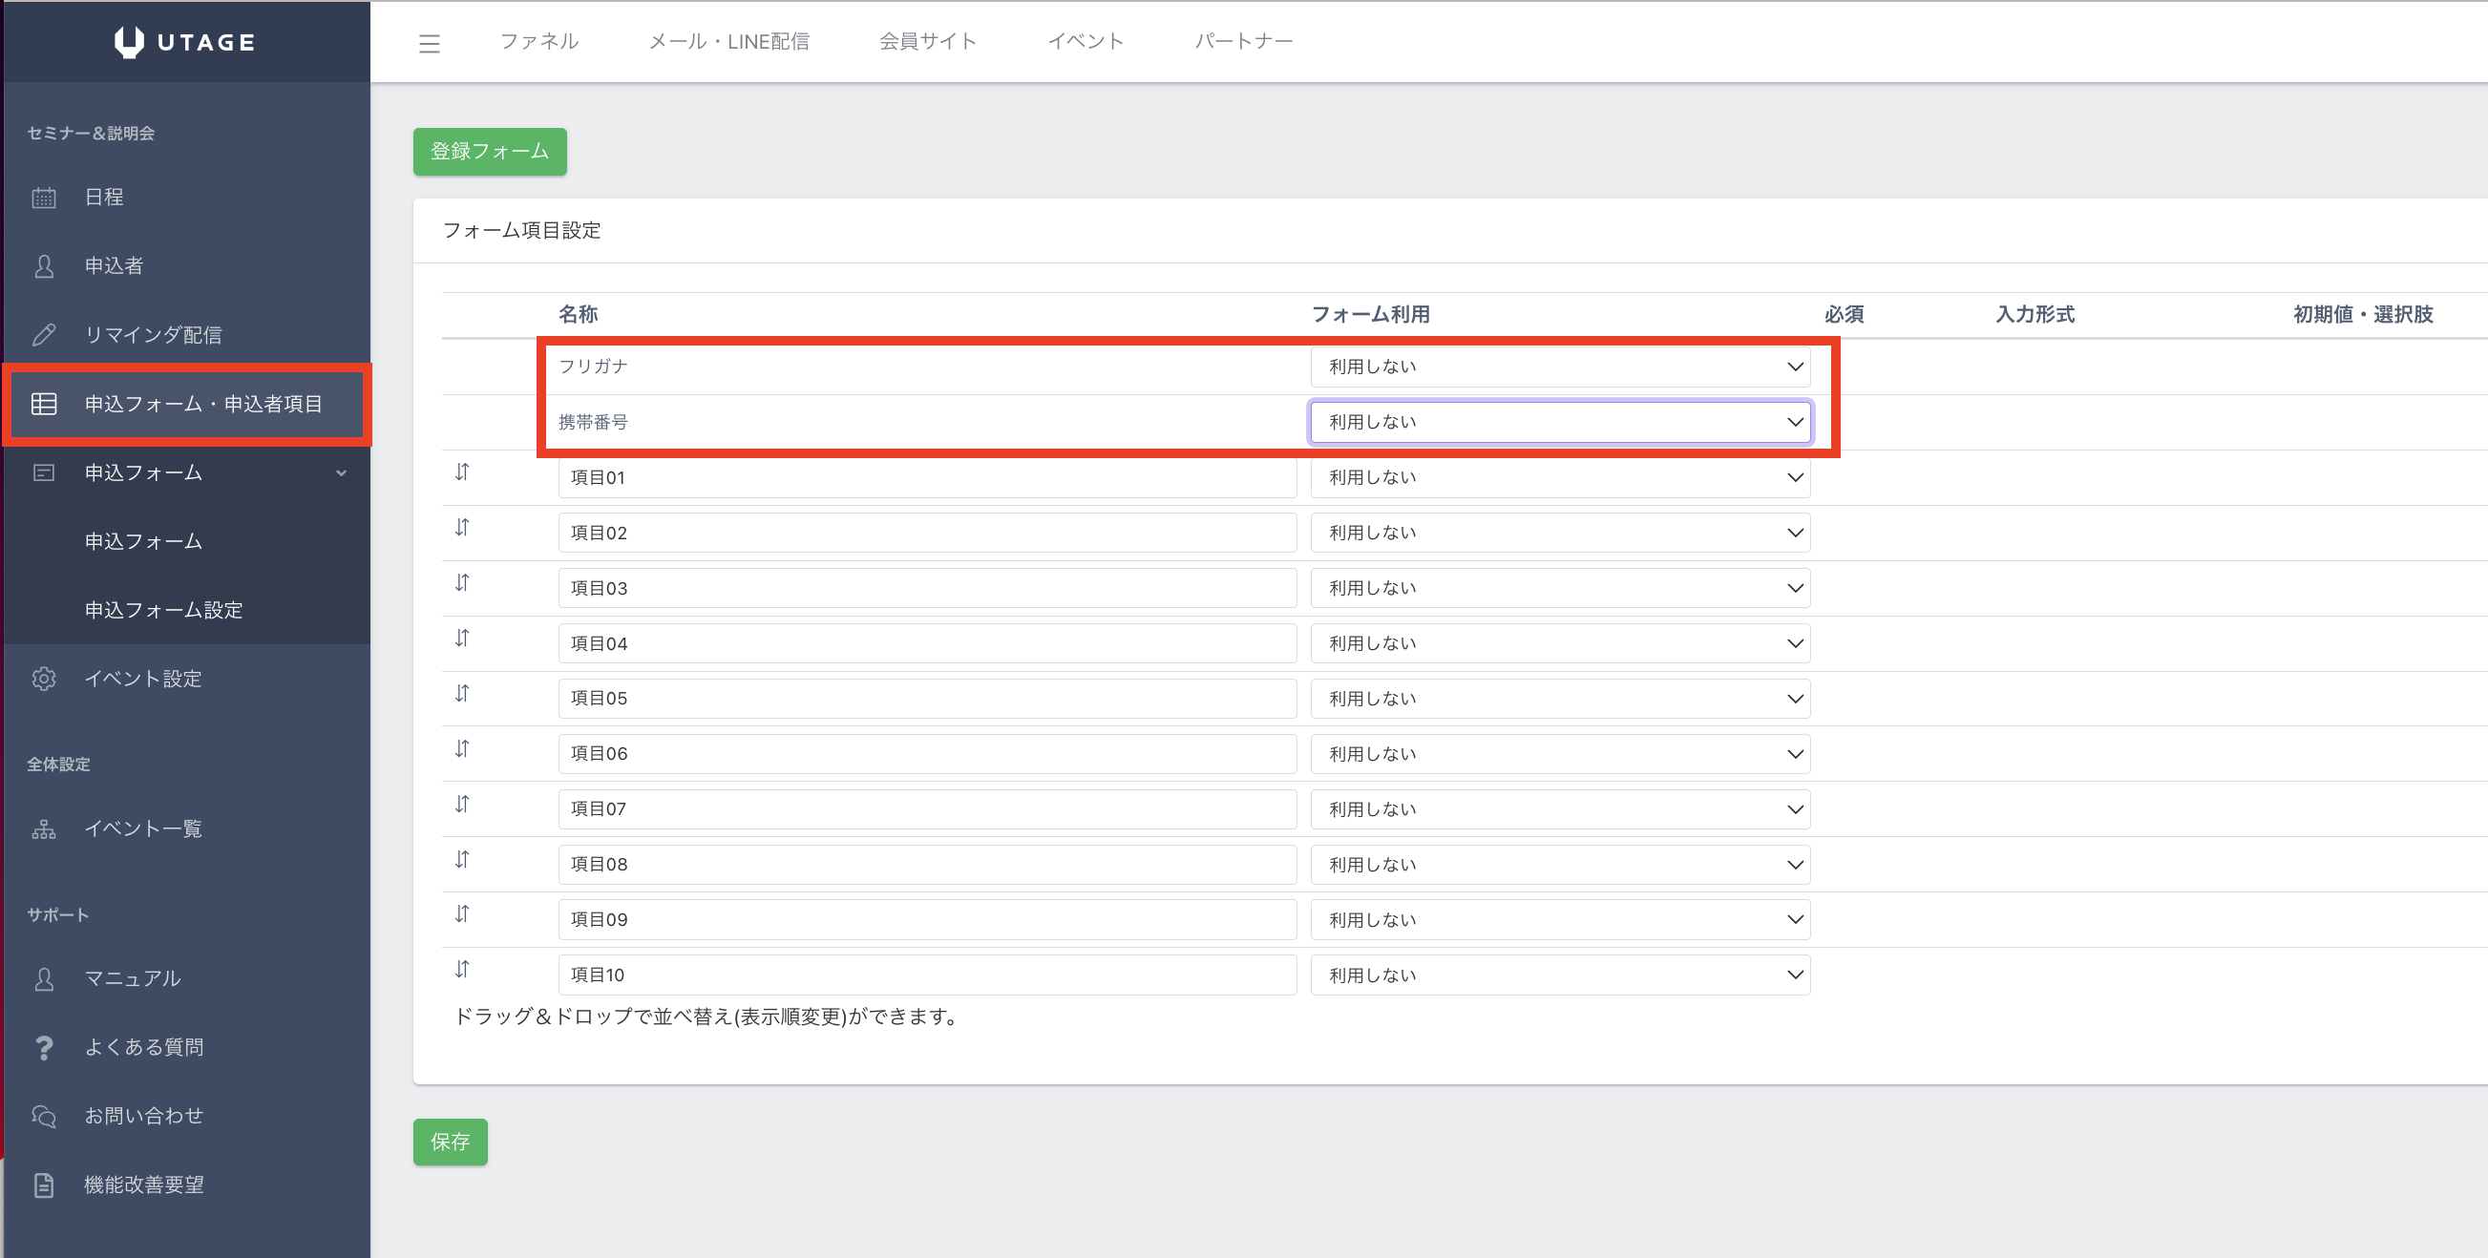Click the green 保存 button

[450, 1143]
